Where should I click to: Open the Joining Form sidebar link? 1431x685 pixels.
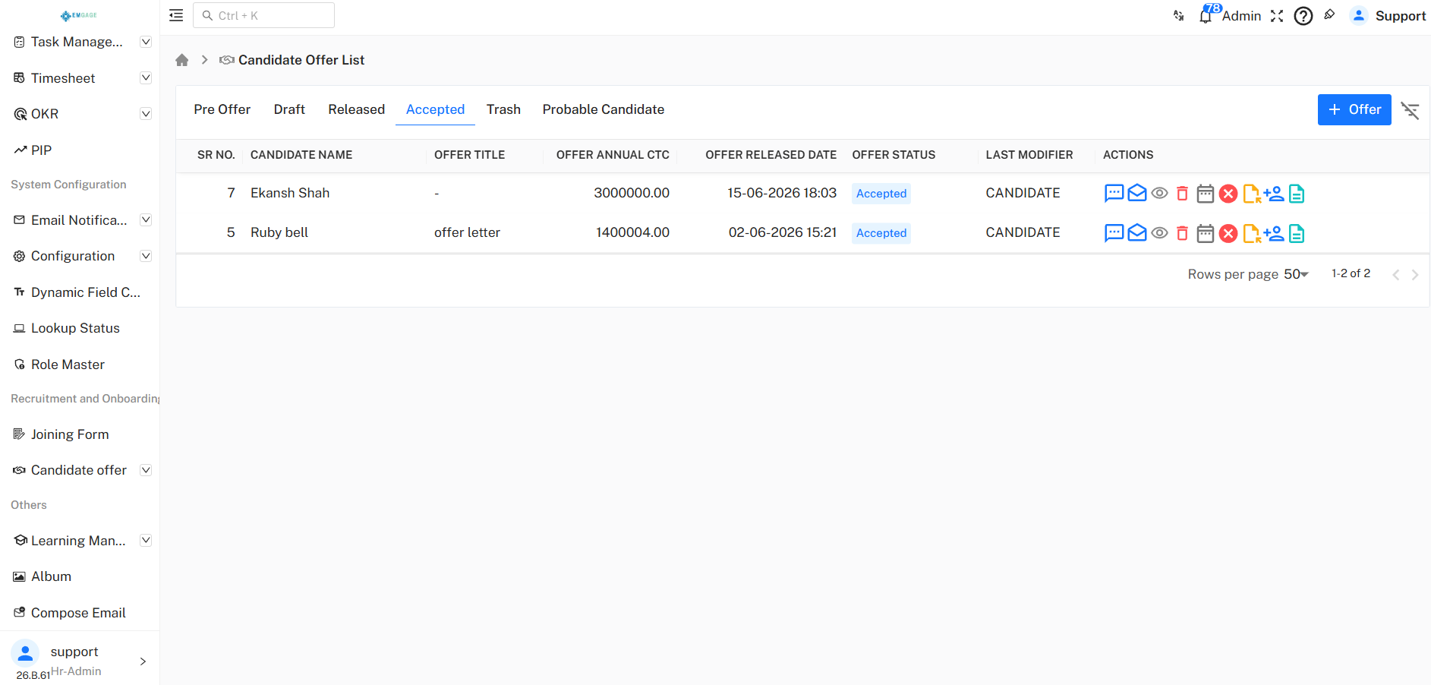click(x=70, y=434)
